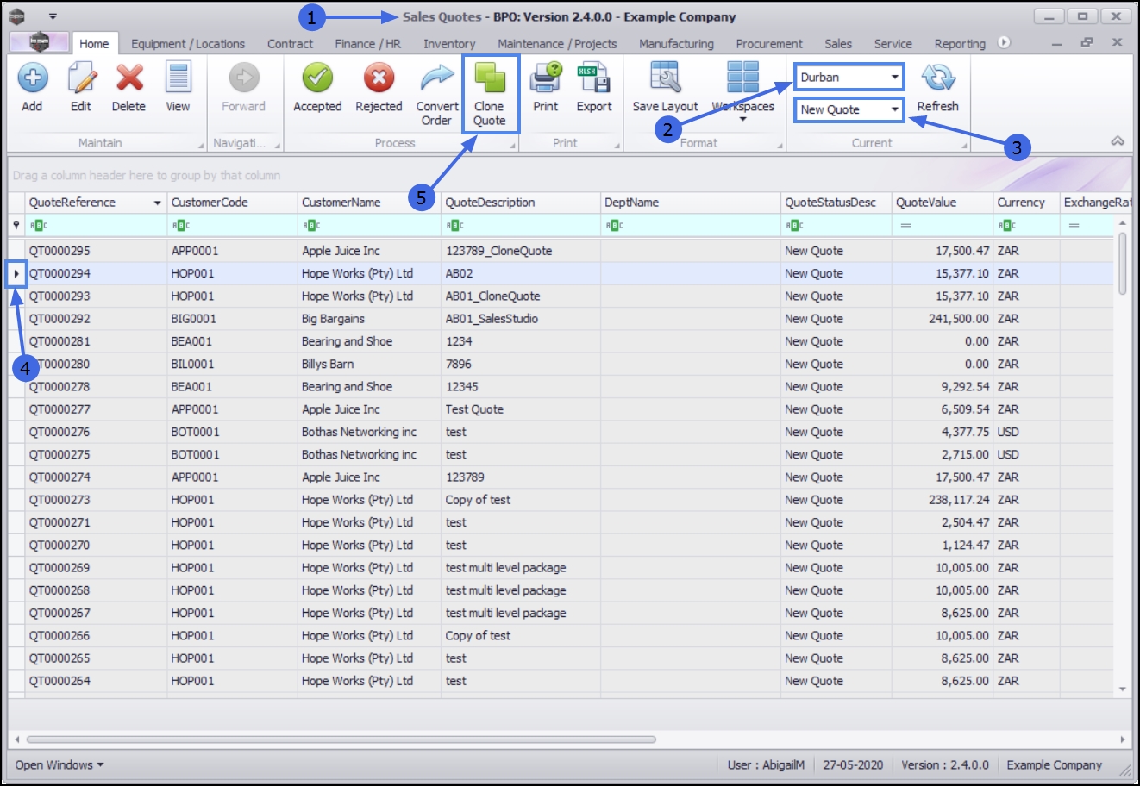Sort by the Currency column header

tap(1027, 203)
